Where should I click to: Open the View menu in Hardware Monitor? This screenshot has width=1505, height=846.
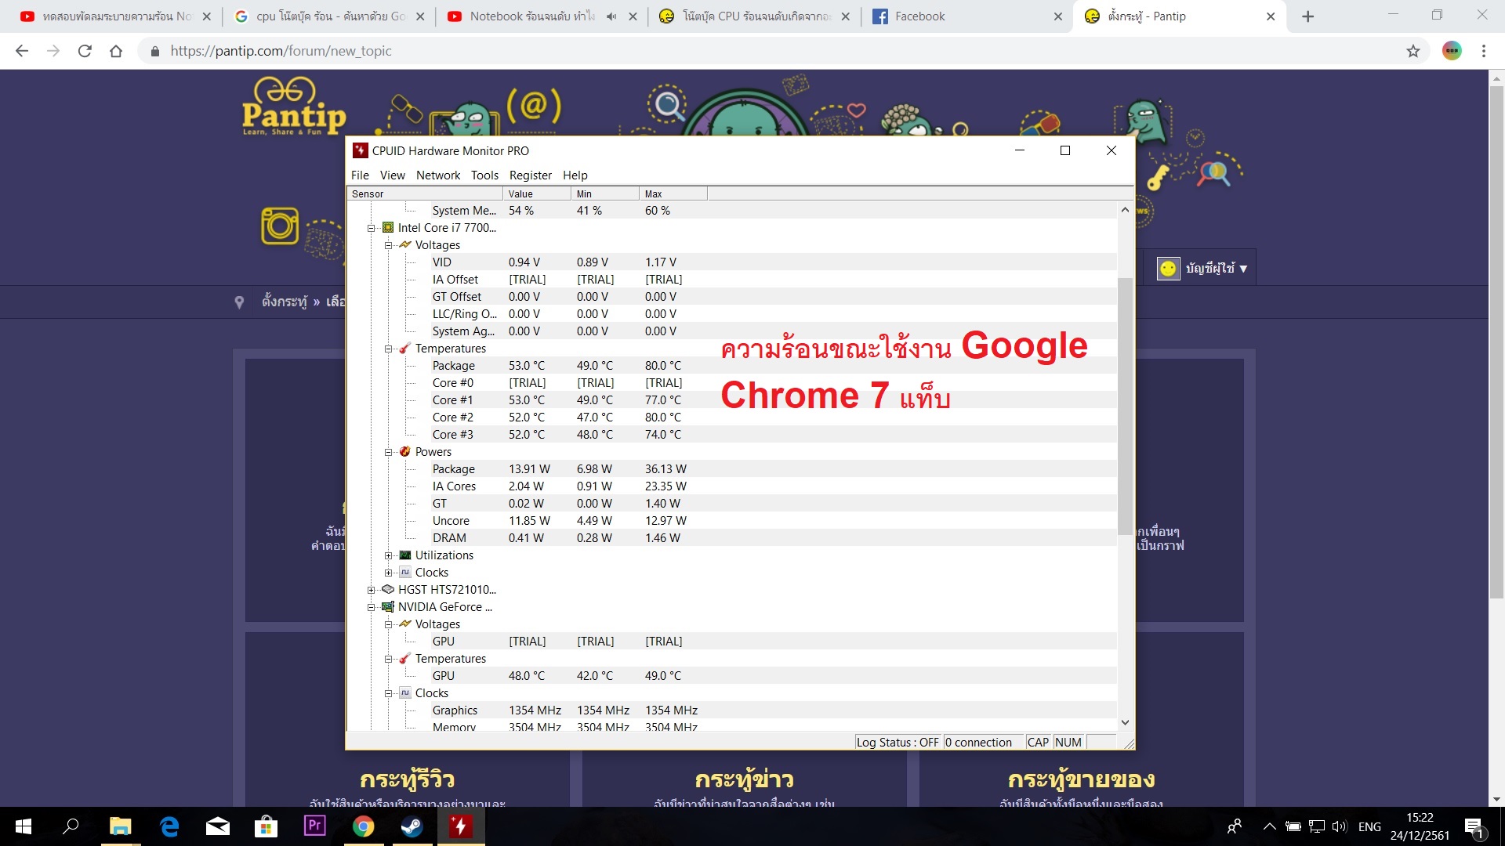click(393, 175)
